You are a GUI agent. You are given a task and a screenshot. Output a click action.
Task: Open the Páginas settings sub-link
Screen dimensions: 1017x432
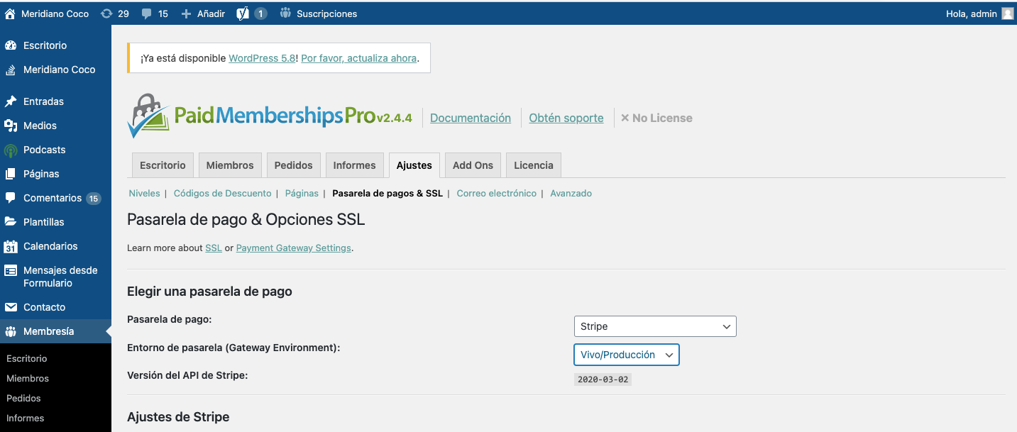(302, 193)
